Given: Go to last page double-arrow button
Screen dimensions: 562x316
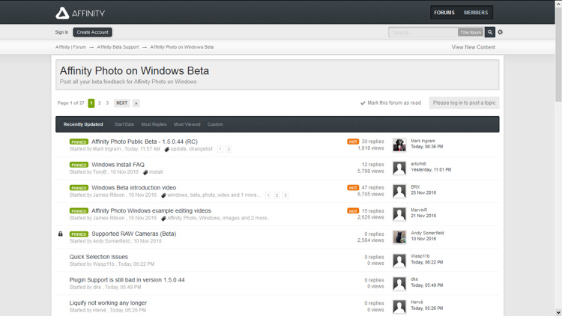Looking at the screenshot, I should click(x=136, y=103).
